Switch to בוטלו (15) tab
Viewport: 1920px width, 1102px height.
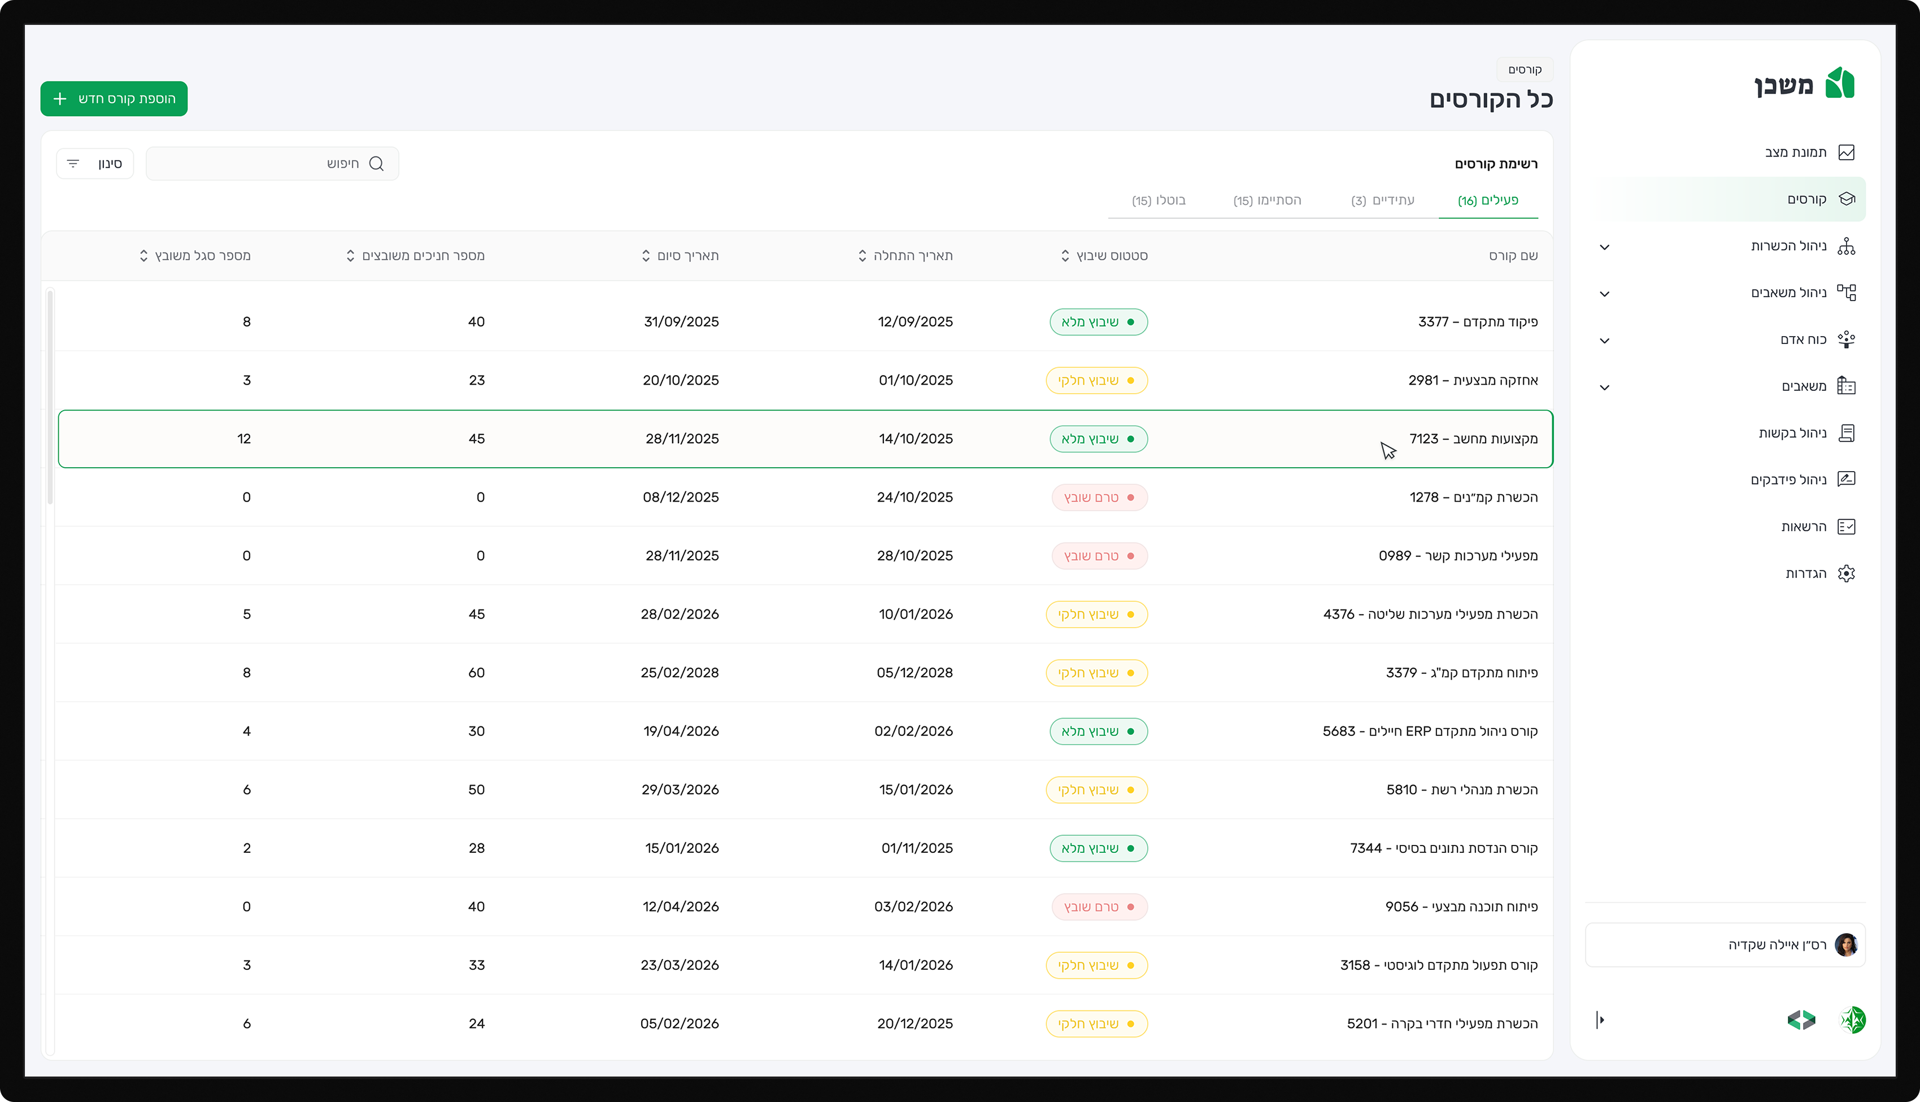pos(1159,201)
